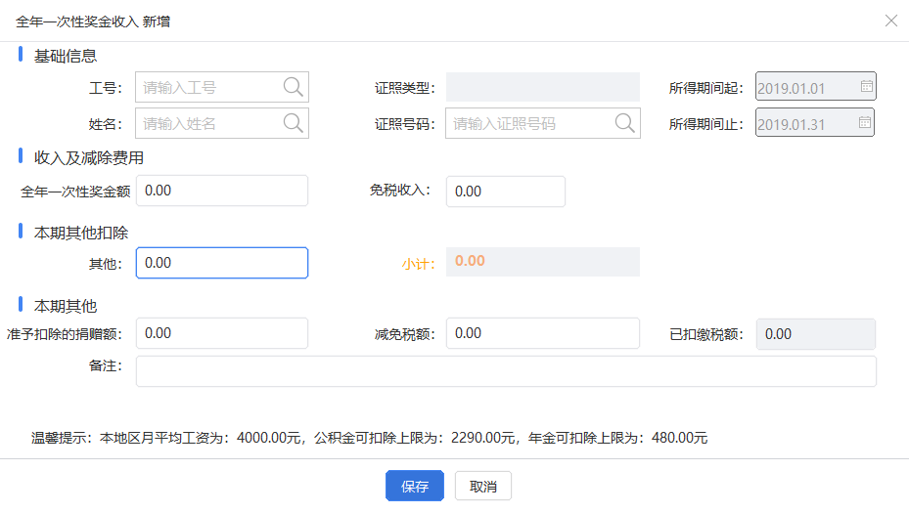Click the 所得期间止 date field
Viewport: 909px width, 513px height.
point(814,122)
